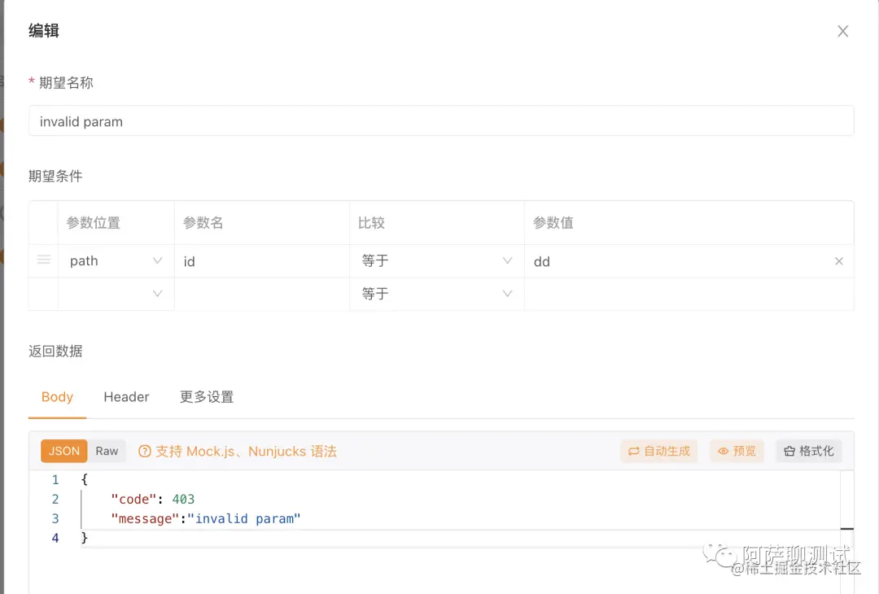Click the 返回数据 section label
The image size is (879, 594).
tap(55, 351)
